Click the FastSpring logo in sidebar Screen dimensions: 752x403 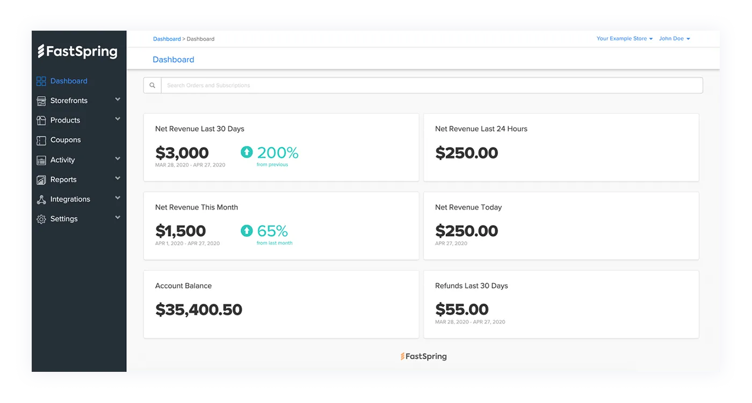pos(78,52)
